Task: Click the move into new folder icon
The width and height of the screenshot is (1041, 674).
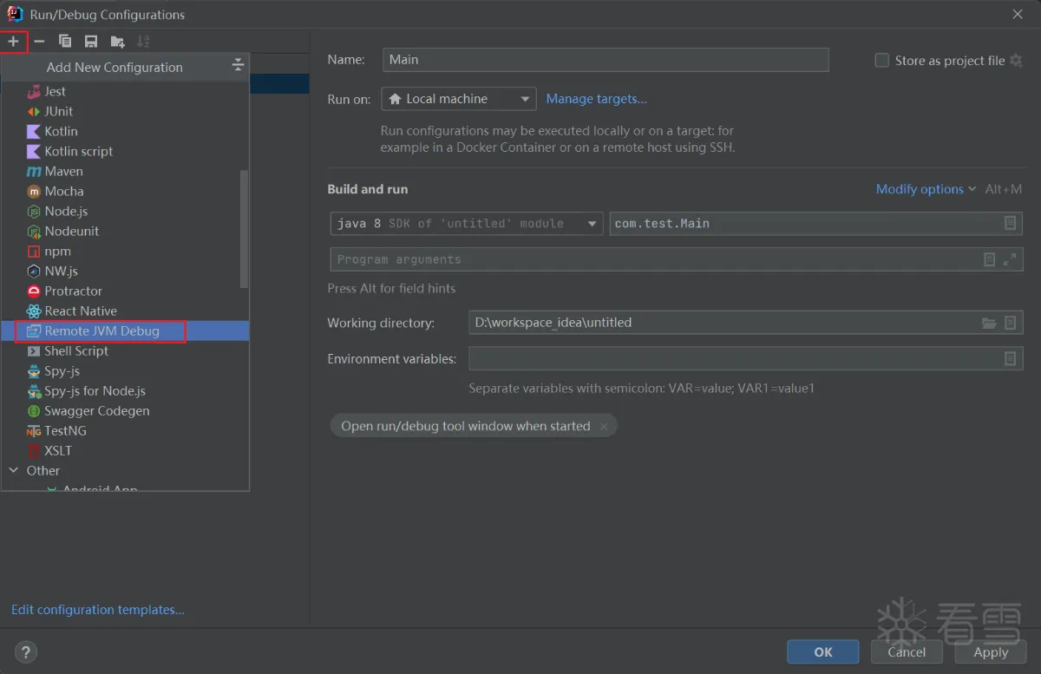Action: (118, 41)
